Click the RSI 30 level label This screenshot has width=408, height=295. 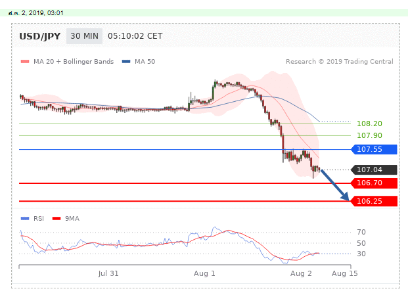click(361, 254)
